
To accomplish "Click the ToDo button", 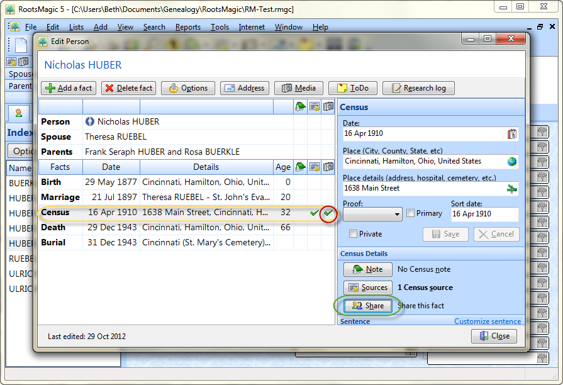I will (353, 88).
